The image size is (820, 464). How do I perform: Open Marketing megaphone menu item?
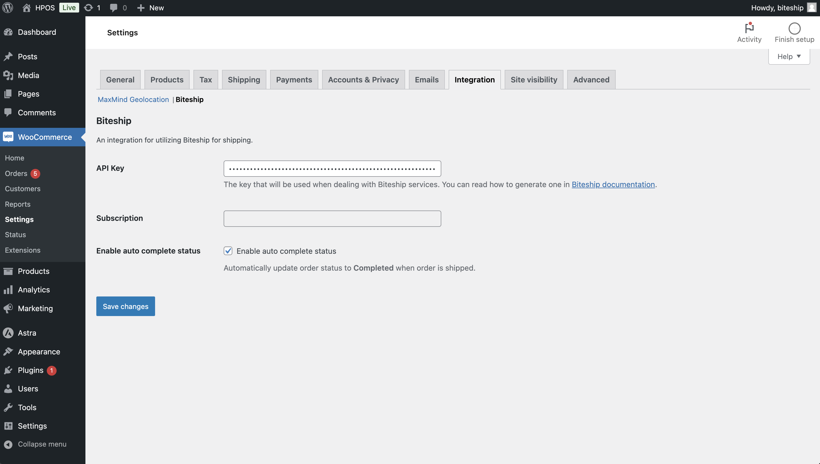pos(35,308)
